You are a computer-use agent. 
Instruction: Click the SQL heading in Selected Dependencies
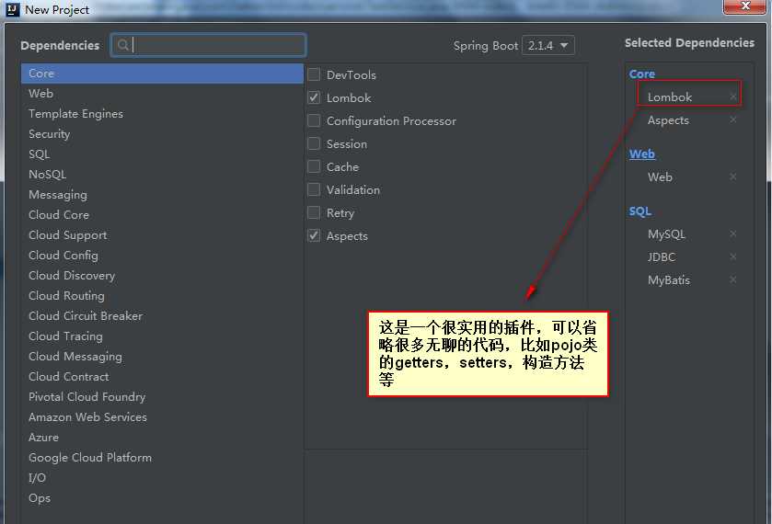tap(639, 211)
